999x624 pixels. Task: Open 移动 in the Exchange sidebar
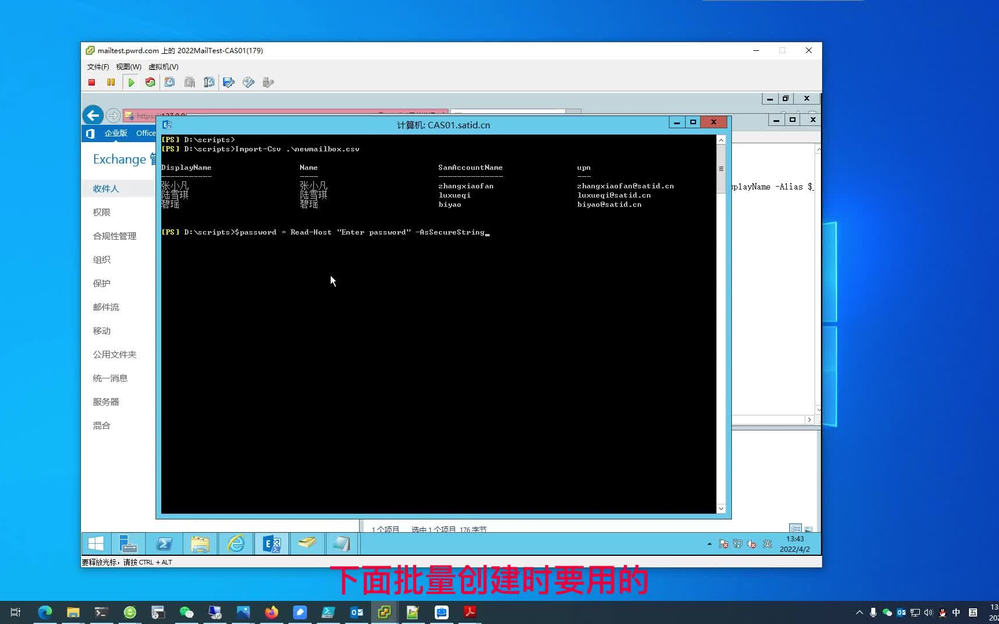(x=102, y=331)
